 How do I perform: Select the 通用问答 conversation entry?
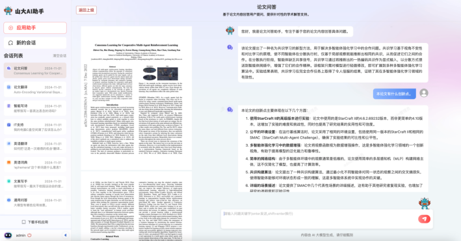coord(35,203)
